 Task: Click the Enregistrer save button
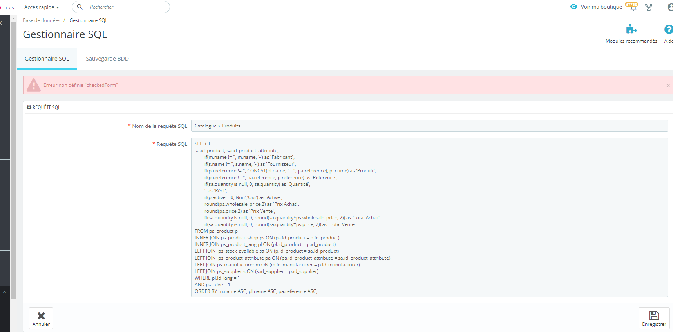(654, 318)
